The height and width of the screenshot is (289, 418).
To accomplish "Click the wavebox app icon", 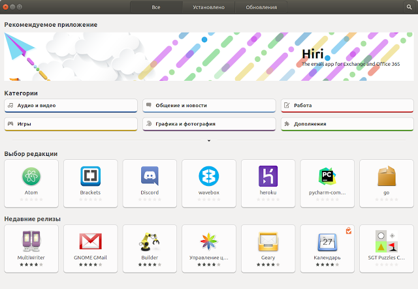I will (x=209, y=176).
